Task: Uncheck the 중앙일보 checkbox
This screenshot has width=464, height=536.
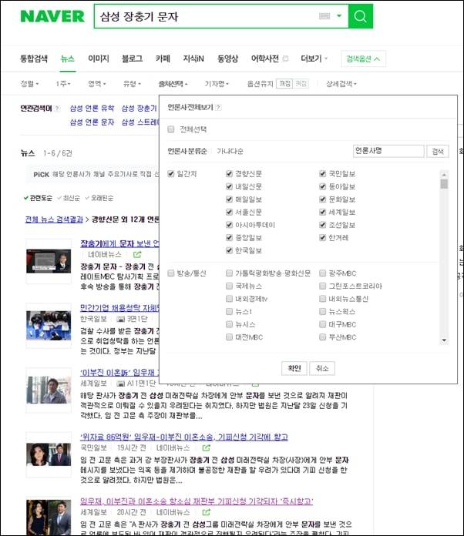Action: (229, 237)
